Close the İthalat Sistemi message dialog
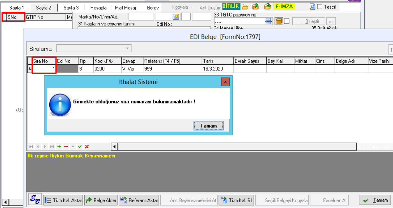 (x=225, y=82)
